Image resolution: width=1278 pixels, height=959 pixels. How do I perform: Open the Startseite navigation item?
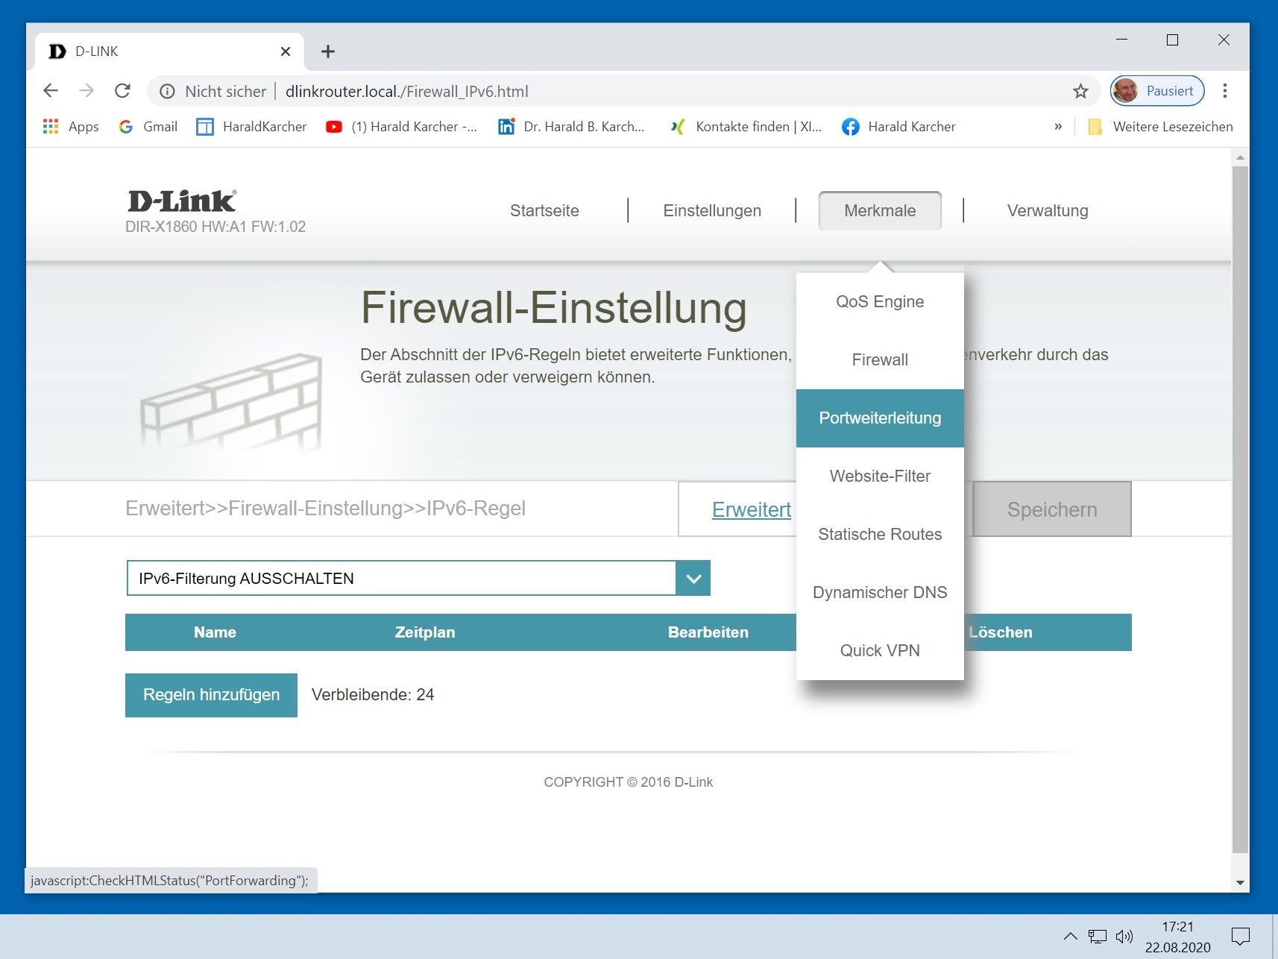[544, 211]
